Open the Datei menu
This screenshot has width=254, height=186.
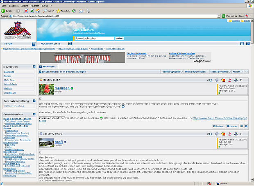(x=4, y=6)
